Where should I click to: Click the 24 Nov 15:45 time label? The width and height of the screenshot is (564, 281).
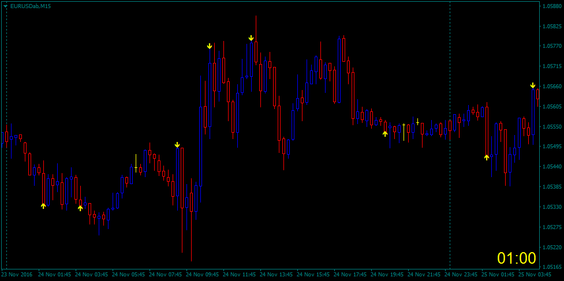(x=312, y=275)
